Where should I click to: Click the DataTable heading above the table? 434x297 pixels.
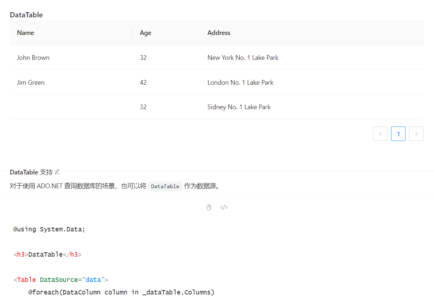coord(26,15)
